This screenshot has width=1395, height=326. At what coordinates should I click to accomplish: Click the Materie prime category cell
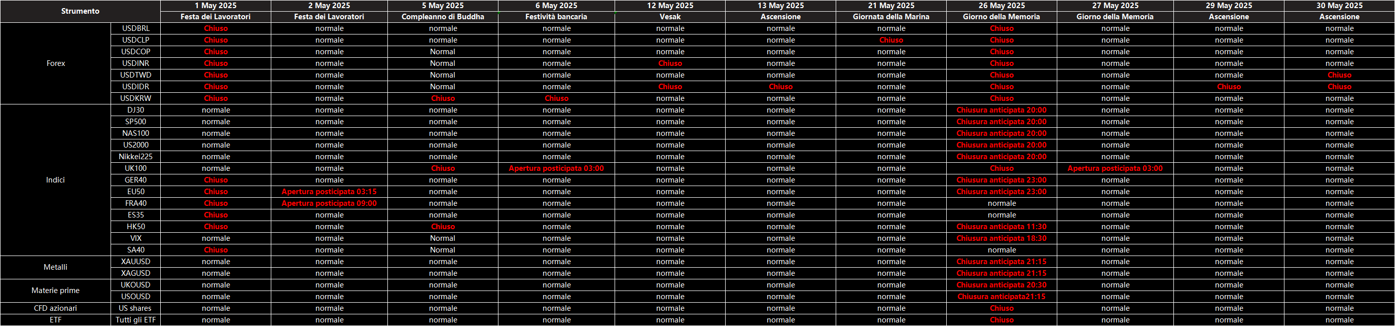tap(55, 291)
